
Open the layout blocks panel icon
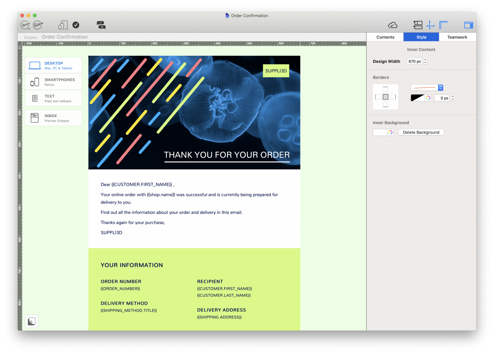[x=418, y=25]
